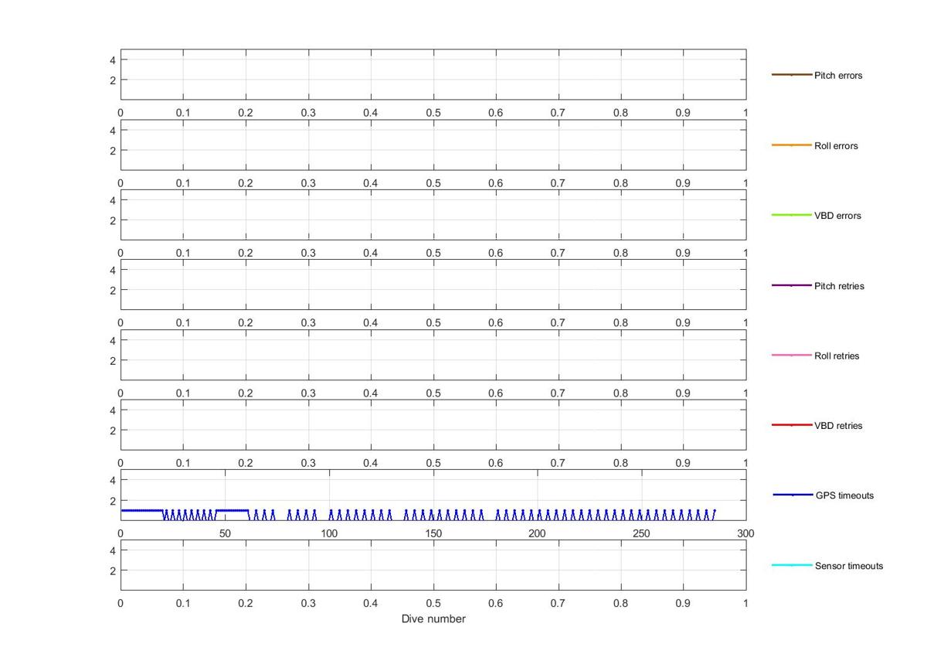Viewport: 927px width, 664px height.
Task: Click the Pitch retries legend label
Action: pos(839,286)
